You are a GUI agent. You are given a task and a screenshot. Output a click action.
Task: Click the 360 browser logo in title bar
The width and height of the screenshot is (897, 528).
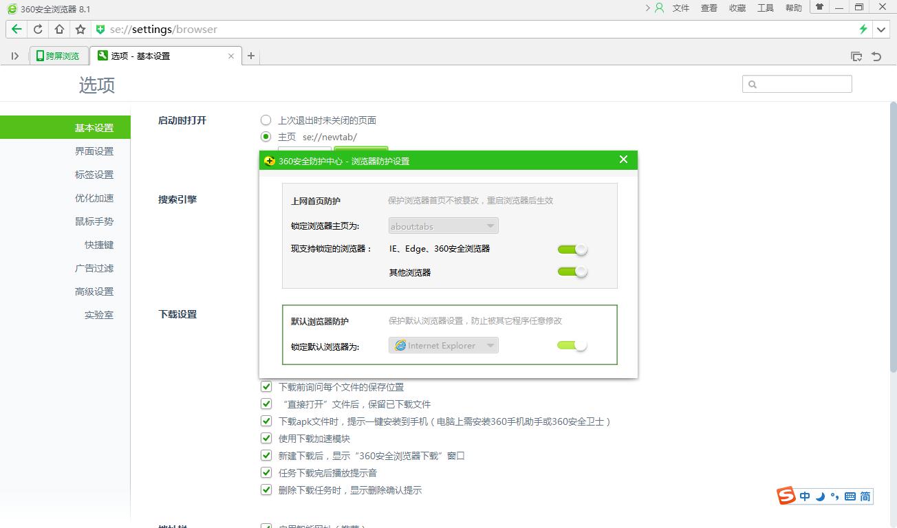click(x=12, y=9)
